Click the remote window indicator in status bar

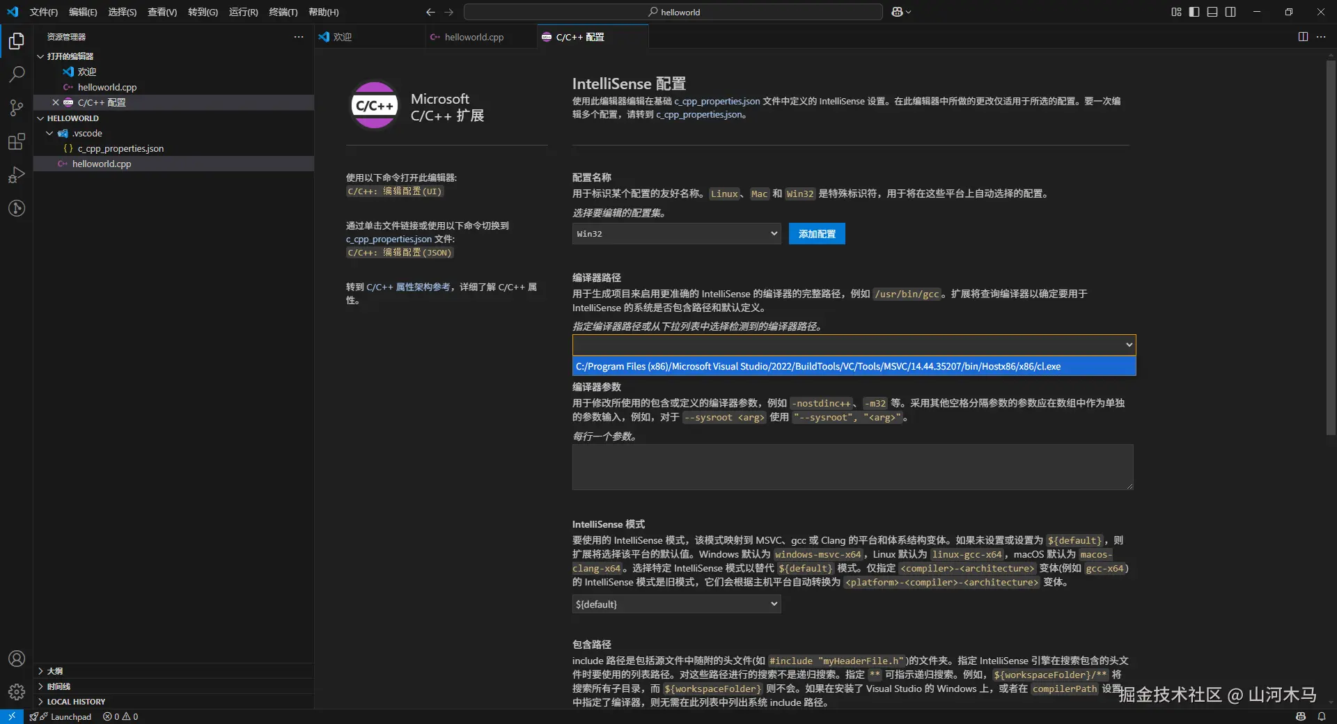tap(12, 716)
